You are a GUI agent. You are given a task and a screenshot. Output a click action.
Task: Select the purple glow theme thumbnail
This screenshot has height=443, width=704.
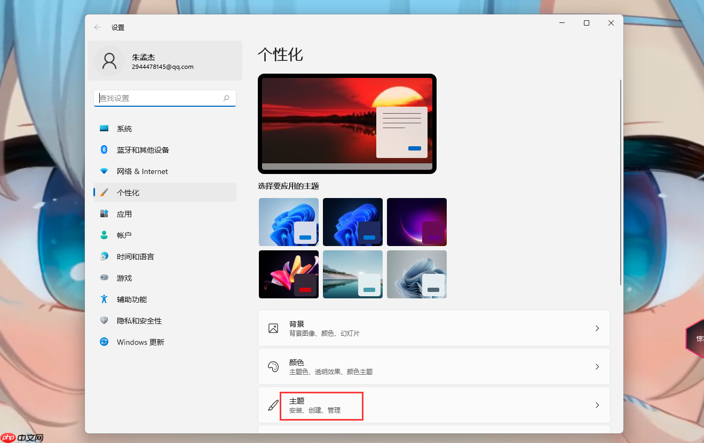(x=416, y=222)
